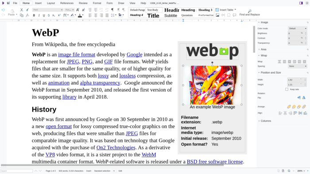Apply Strikethrough formatting
This screenshot has height=174, width=310.
pyautogui.click(x=49, y=15)
